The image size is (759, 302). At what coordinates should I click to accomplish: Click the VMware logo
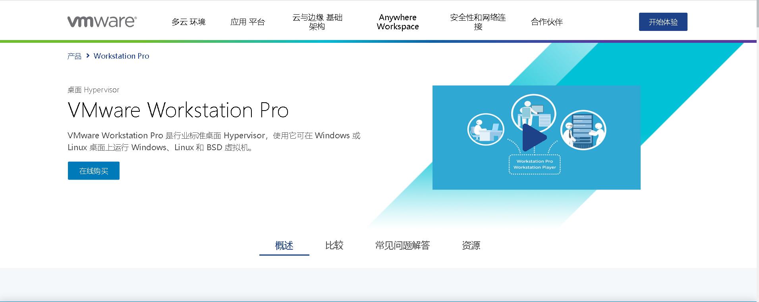(102, 21)
